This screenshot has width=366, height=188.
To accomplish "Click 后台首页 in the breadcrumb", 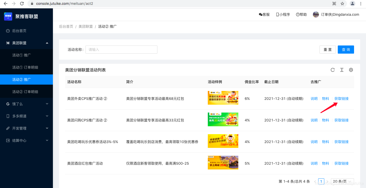I will [x=66, y=26].
